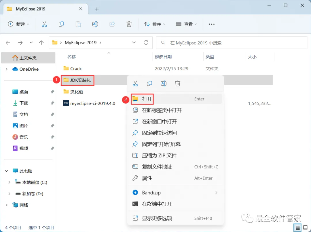The image size is (311, 232).
Task: Select 主文件夹 in the navigation pane
Action: 28,58
